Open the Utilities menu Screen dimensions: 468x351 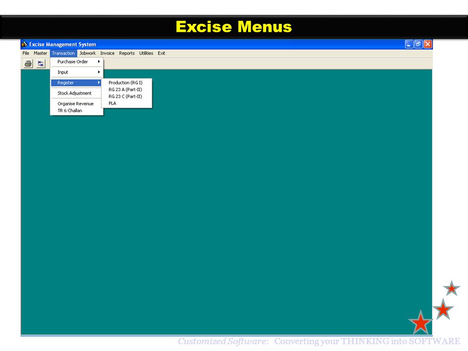click(x=146, y=53)
